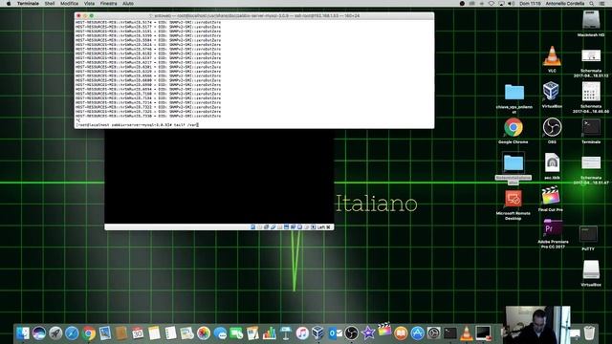612x344 pixels.
Task: Select the sec.tblk file on desktop
Action: 552,163
